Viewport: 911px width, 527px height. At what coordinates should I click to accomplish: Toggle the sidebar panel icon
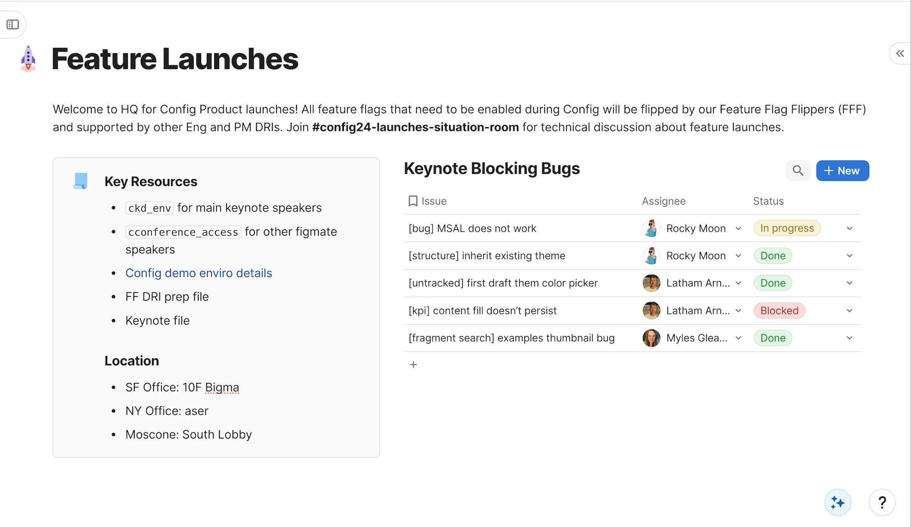point(13,25)
